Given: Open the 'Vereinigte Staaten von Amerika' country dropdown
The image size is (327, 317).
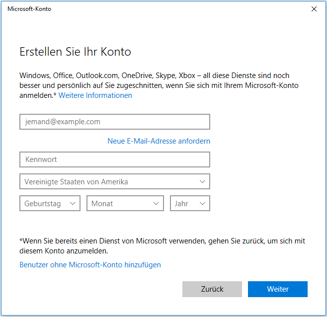Looking at the screenshot, I should coord(115,181).
